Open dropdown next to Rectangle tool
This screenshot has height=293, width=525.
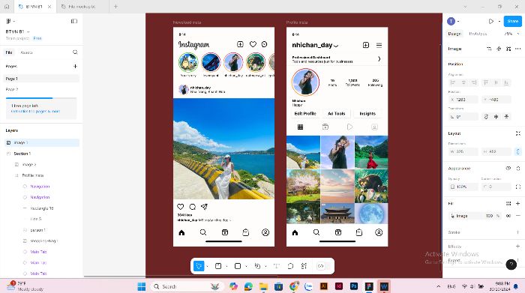246,266
